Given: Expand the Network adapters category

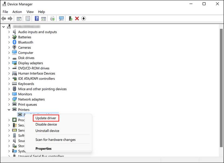Looking at the screenshot, I should [x=9, y=99].
